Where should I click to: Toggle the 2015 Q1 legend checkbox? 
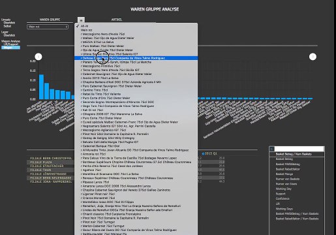203,153
